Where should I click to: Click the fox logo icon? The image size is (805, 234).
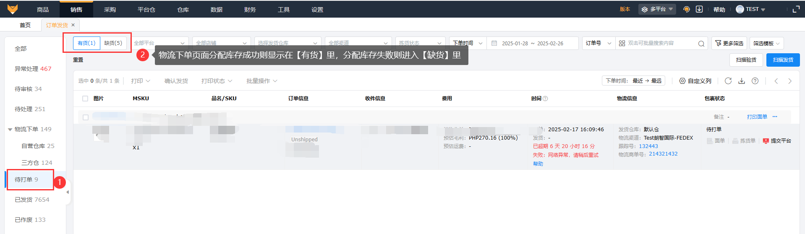coord(13,9)
